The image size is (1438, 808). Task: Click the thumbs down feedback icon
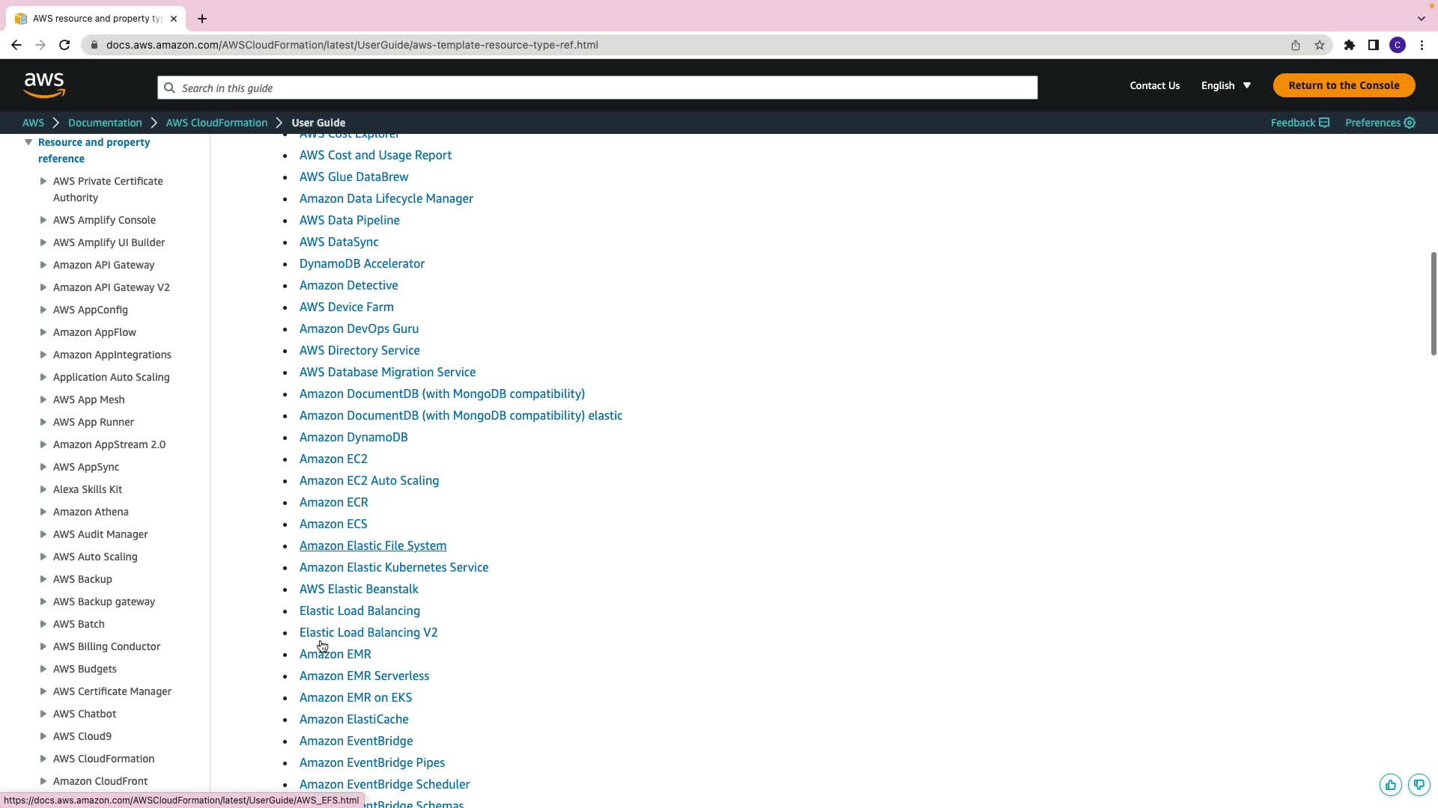click(x=1419, y=785)
